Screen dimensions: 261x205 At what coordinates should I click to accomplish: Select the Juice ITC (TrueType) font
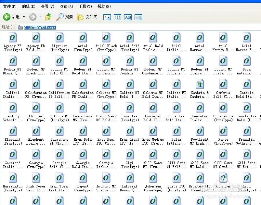click(x=176, y=183)
